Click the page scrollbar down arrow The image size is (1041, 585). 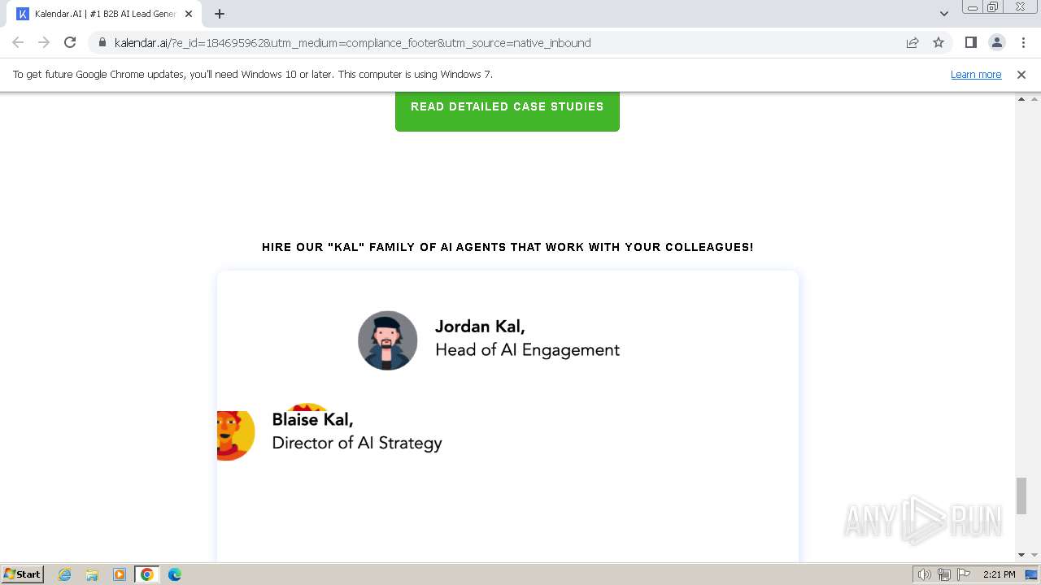pyautogui.click(x=1022, y=555)
